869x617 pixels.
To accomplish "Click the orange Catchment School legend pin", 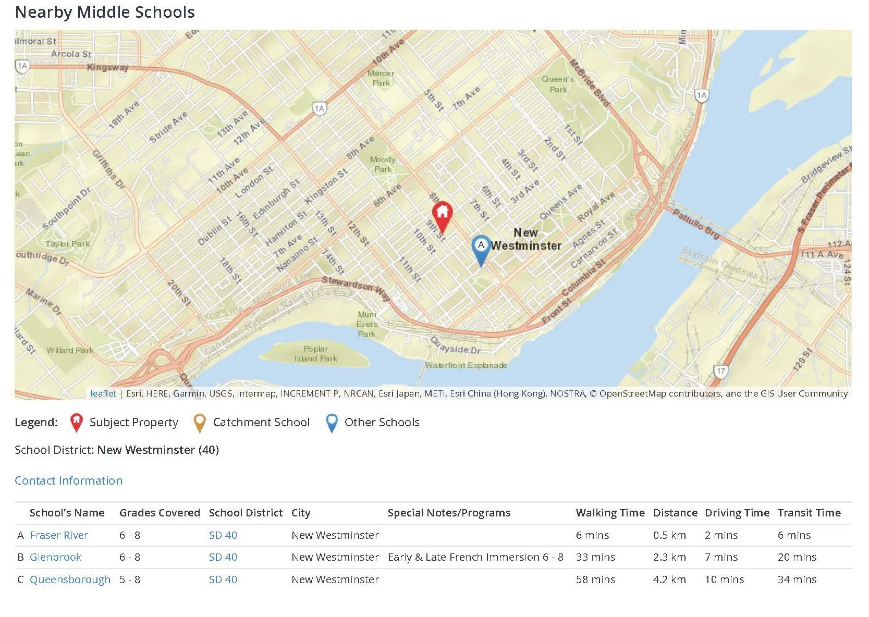I will click(x=199, y=423).
